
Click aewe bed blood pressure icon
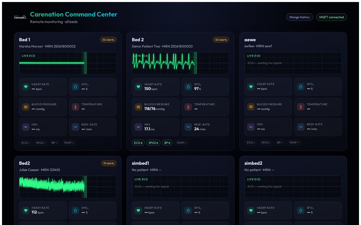point(251,107)
